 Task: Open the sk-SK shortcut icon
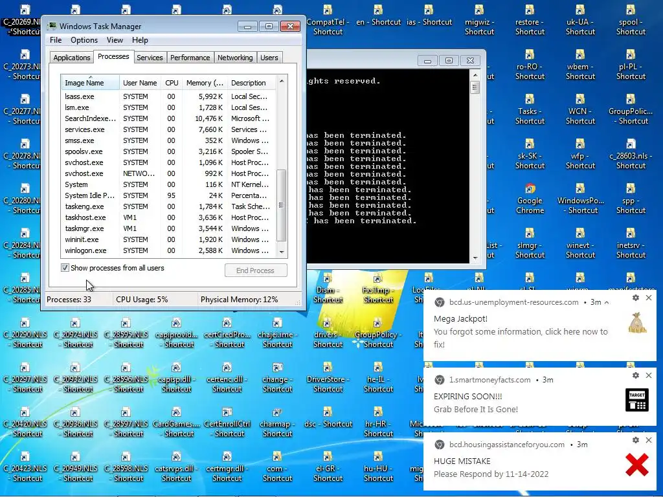pos(530,154)
